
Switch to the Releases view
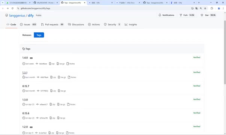point(27,35)
